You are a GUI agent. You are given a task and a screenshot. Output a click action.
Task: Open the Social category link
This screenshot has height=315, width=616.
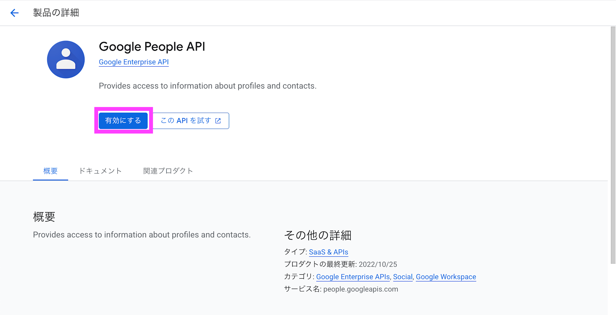point(403,277)
